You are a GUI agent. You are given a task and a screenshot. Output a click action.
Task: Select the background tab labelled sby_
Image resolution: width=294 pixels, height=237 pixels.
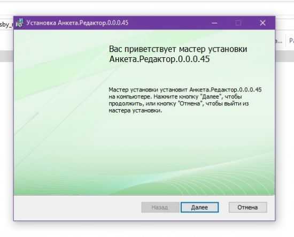(x=6, y=25)
